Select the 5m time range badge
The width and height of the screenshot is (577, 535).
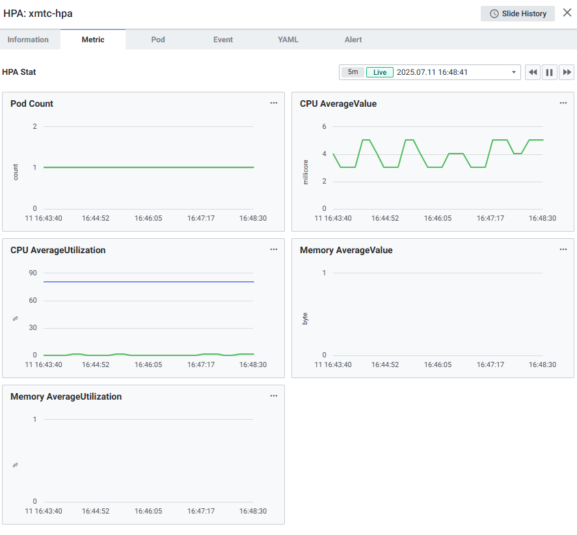(353, 72)
